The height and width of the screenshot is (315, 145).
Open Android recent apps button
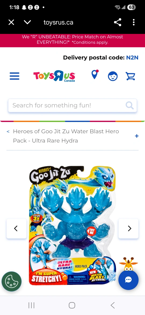(x=31, y=305)
